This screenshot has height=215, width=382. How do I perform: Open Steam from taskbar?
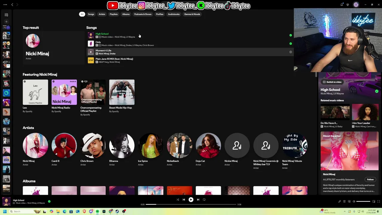click(117, 211)
